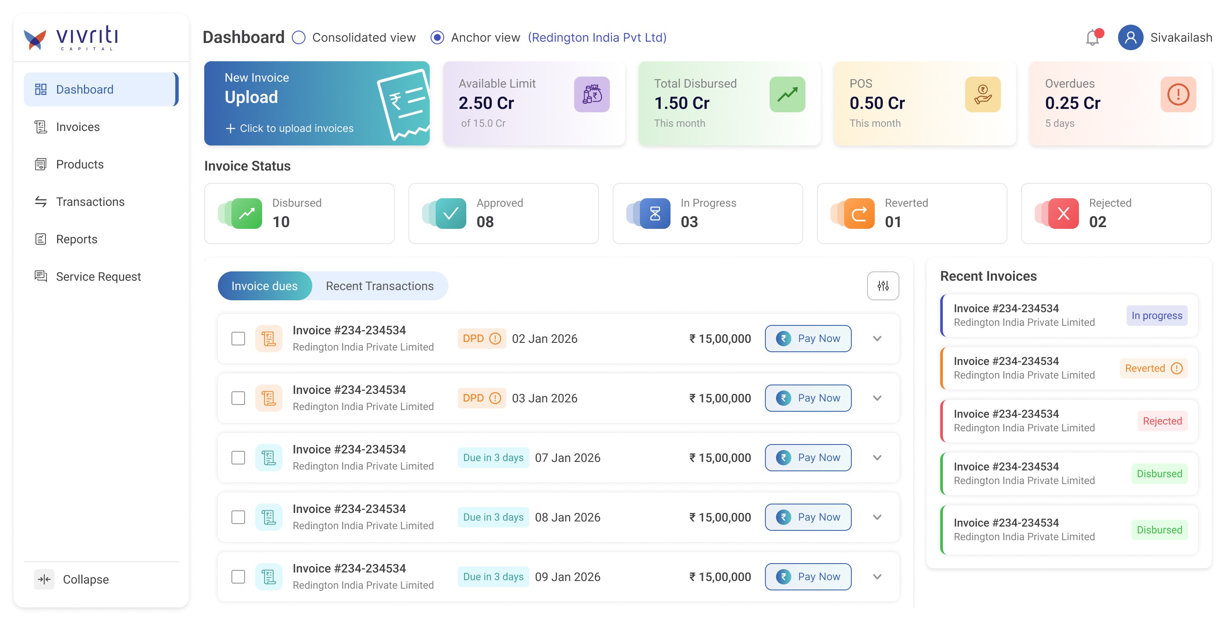Click the Collapse sidebar icon
The image size is (1227, 621).
click(x=44, y=579)
